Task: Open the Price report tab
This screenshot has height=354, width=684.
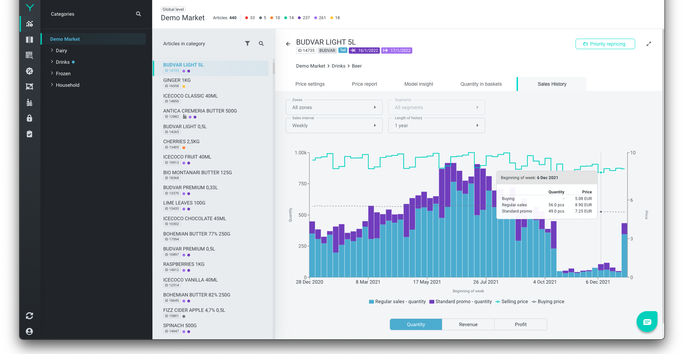Action: click(364, 84)
